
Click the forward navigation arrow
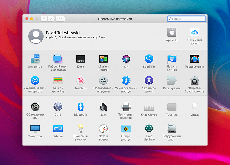coord(51,19)
